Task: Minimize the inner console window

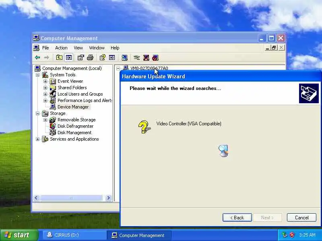Action: [x=267, y=48]
